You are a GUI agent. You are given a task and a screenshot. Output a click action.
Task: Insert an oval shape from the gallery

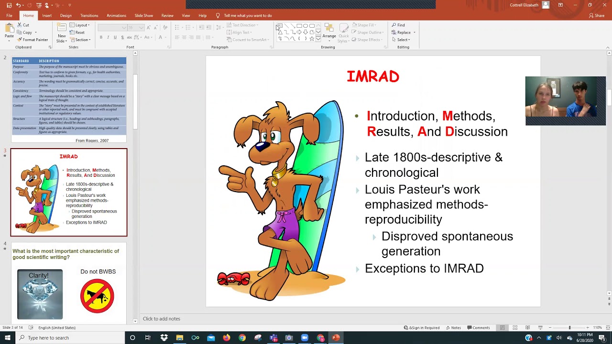[305, 26]
